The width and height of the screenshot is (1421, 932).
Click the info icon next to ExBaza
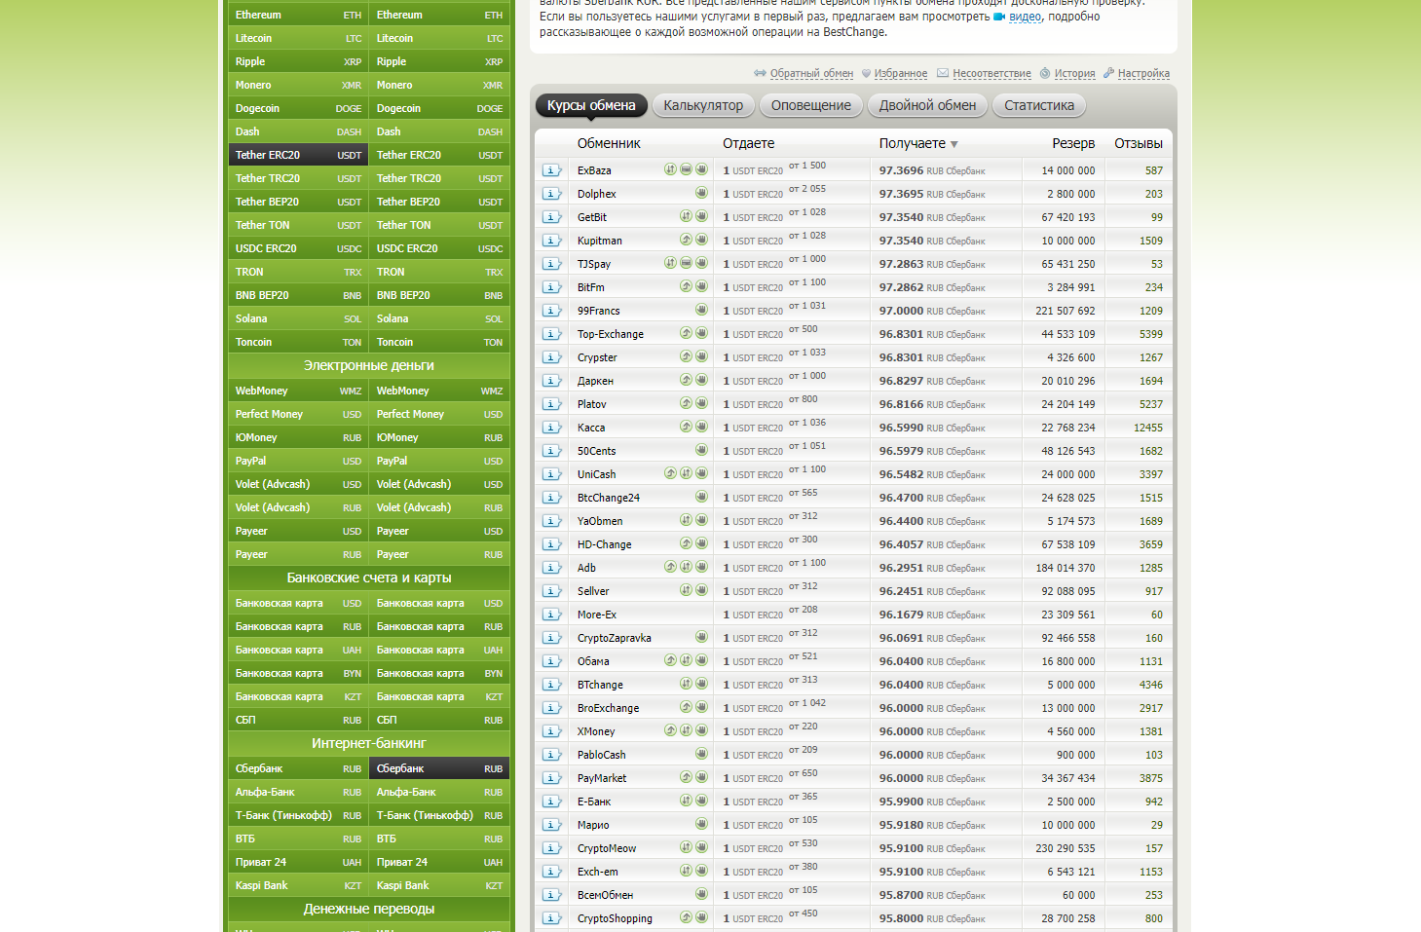tap(551, 170)
